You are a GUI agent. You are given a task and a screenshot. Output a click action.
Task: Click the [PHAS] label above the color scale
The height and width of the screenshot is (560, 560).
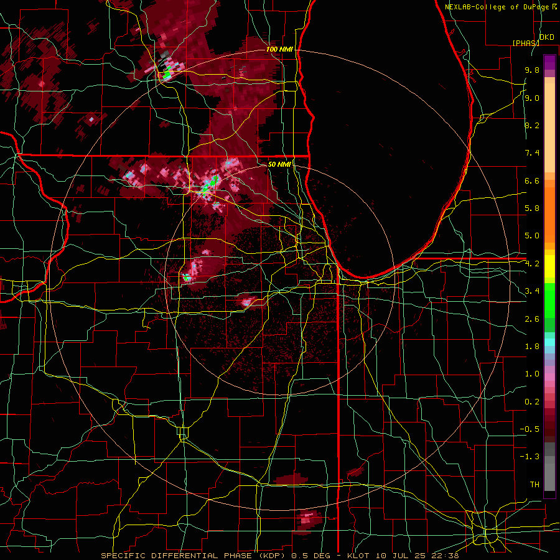point(526,43)
